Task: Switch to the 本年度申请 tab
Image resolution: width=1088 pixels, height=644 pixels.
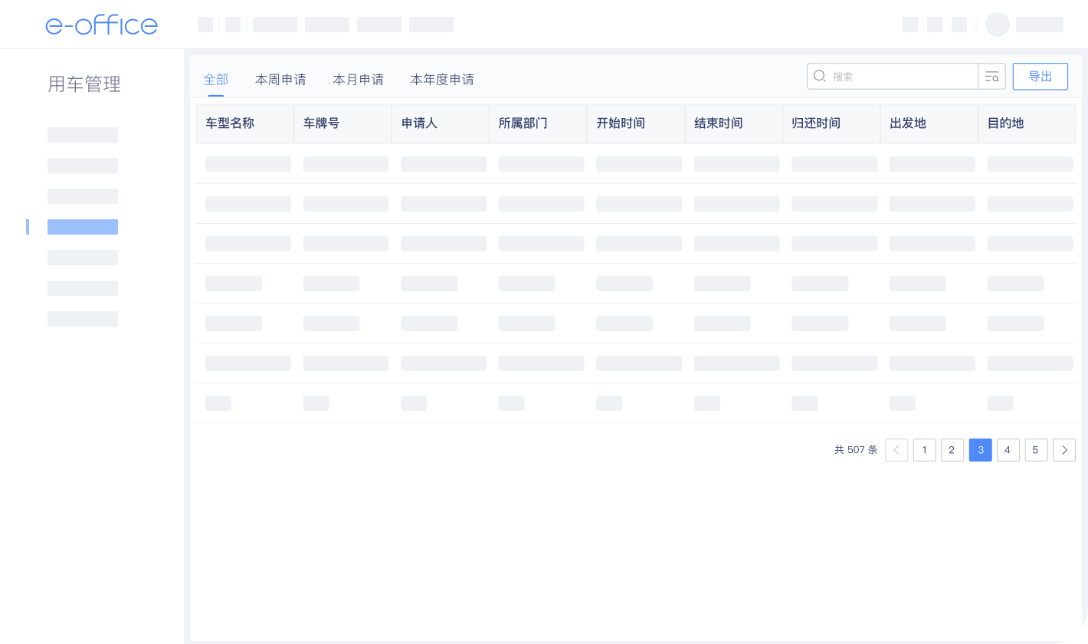Action: click(442, 79)
